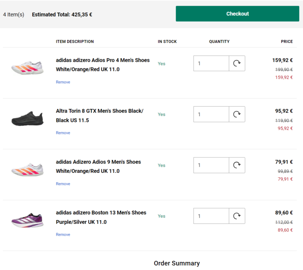
Task: Click the Order Summary heading
Action: point(177,263)
